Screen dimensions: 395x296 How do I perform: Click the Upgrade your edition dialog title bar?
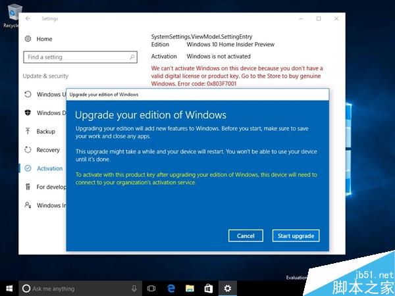(197, 94)
